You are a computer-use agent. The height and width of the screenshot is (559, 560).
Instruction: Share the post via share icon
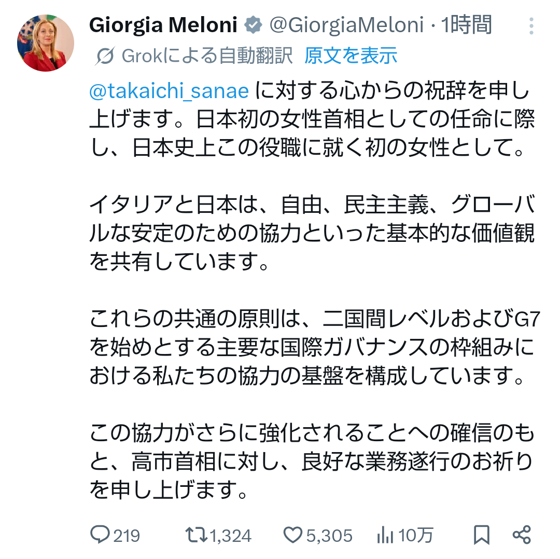(x=521, y=535)
